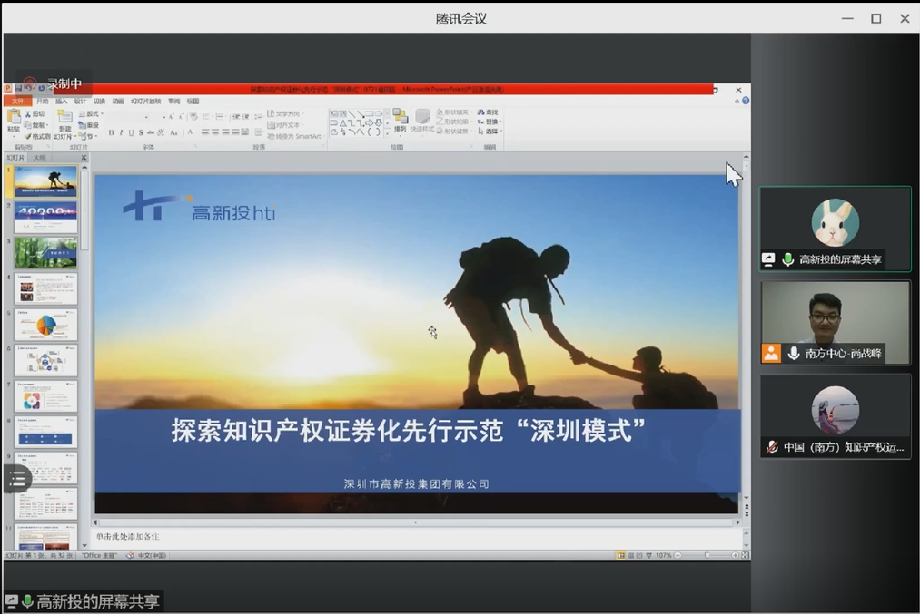920x614 pixels.
Task: Click the blue PowerPoint Help question icon
Action: point(746,101)
